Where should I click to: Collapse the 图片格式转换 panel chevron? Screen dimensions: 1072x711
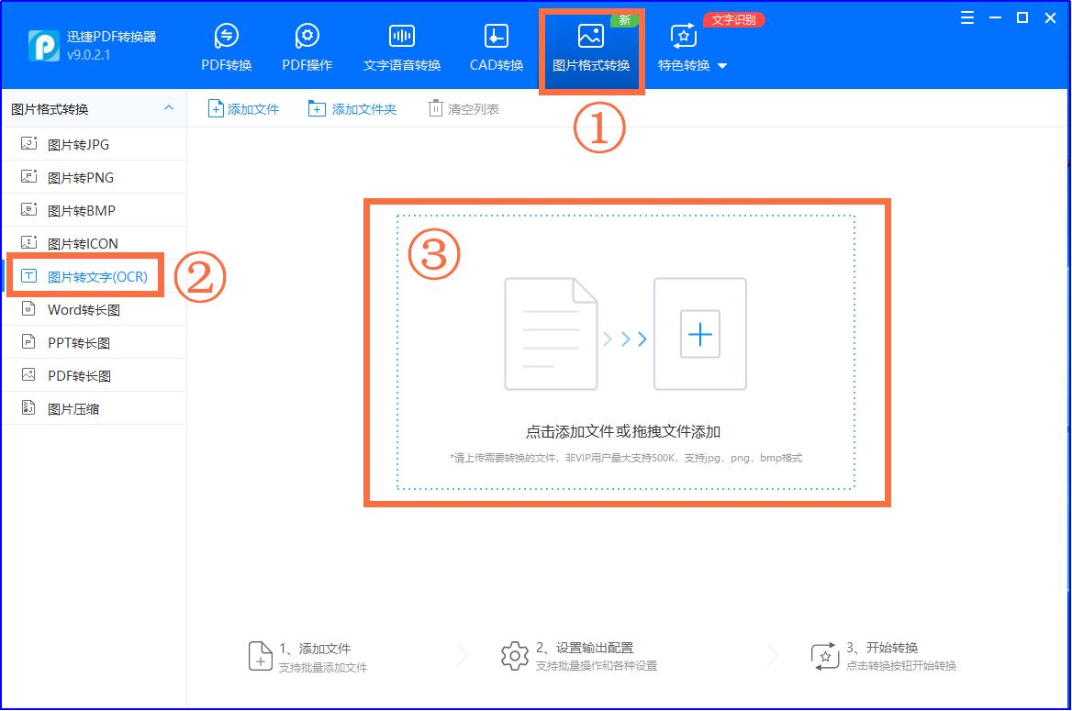pyautogui.click(x=169, y=107)
